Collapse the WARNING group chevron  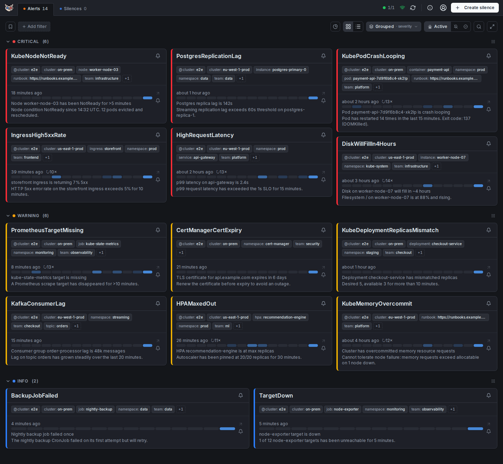coord(8,216)
